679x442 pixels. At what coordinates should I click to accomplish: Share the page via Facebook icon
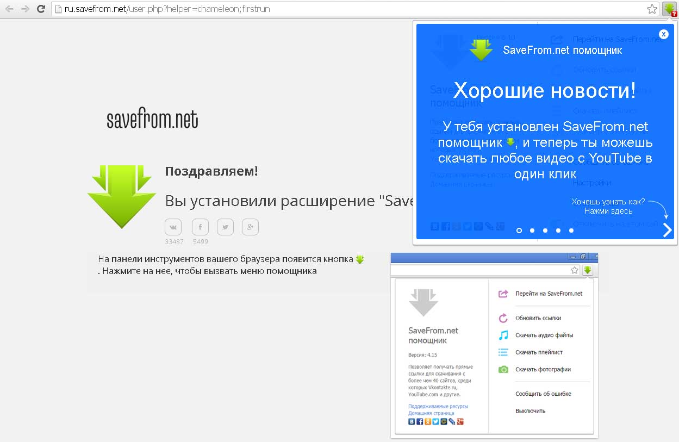[200, 227]
